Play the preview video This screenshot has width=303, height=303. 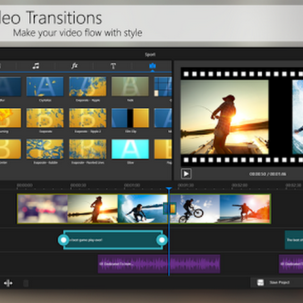pyautogui.click(x=186, y=174)
